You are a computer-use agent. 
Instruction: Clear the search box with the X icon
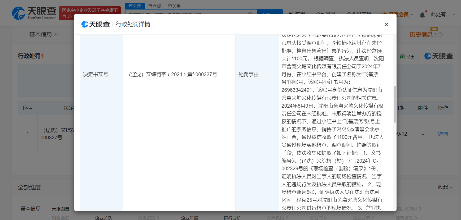point(250,13)
